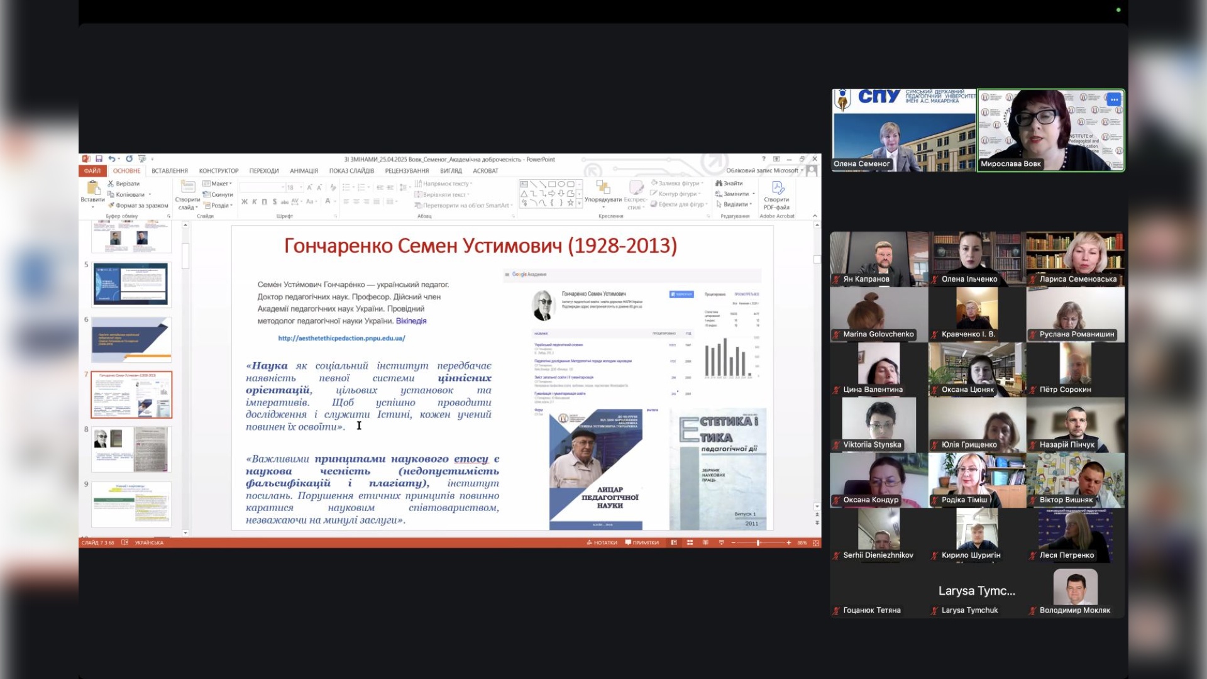Open Виділити (Select) dropdown

(x=734, y=204)
